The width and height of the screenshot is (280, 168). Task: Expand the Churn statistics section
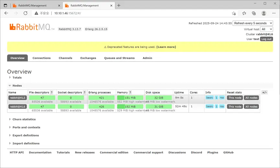point(24,119)
